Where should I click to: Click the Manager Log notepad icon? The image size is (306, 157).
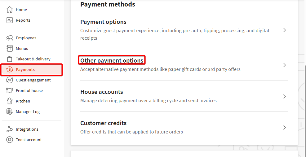10,111
